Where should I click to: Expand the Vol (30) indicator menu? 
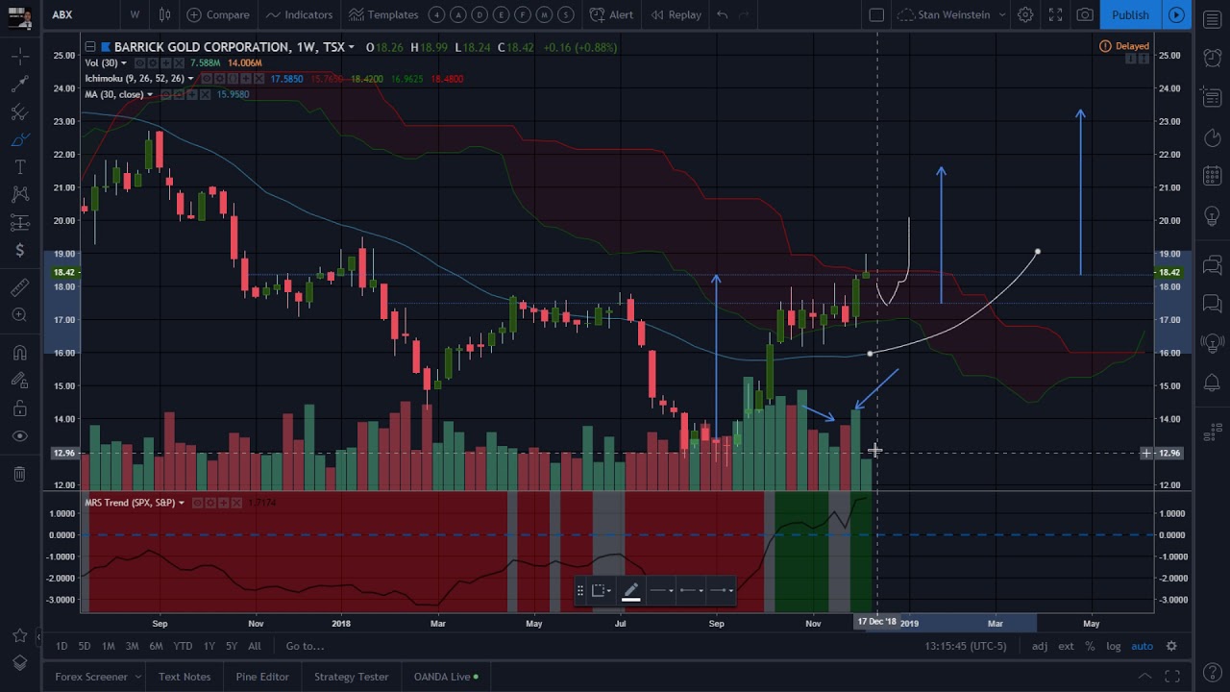[124, 63]
